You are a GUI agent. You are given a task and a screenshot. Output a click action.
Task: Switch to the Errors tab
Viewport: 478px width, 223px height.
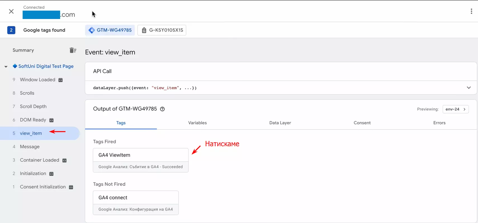coord(439,123)
